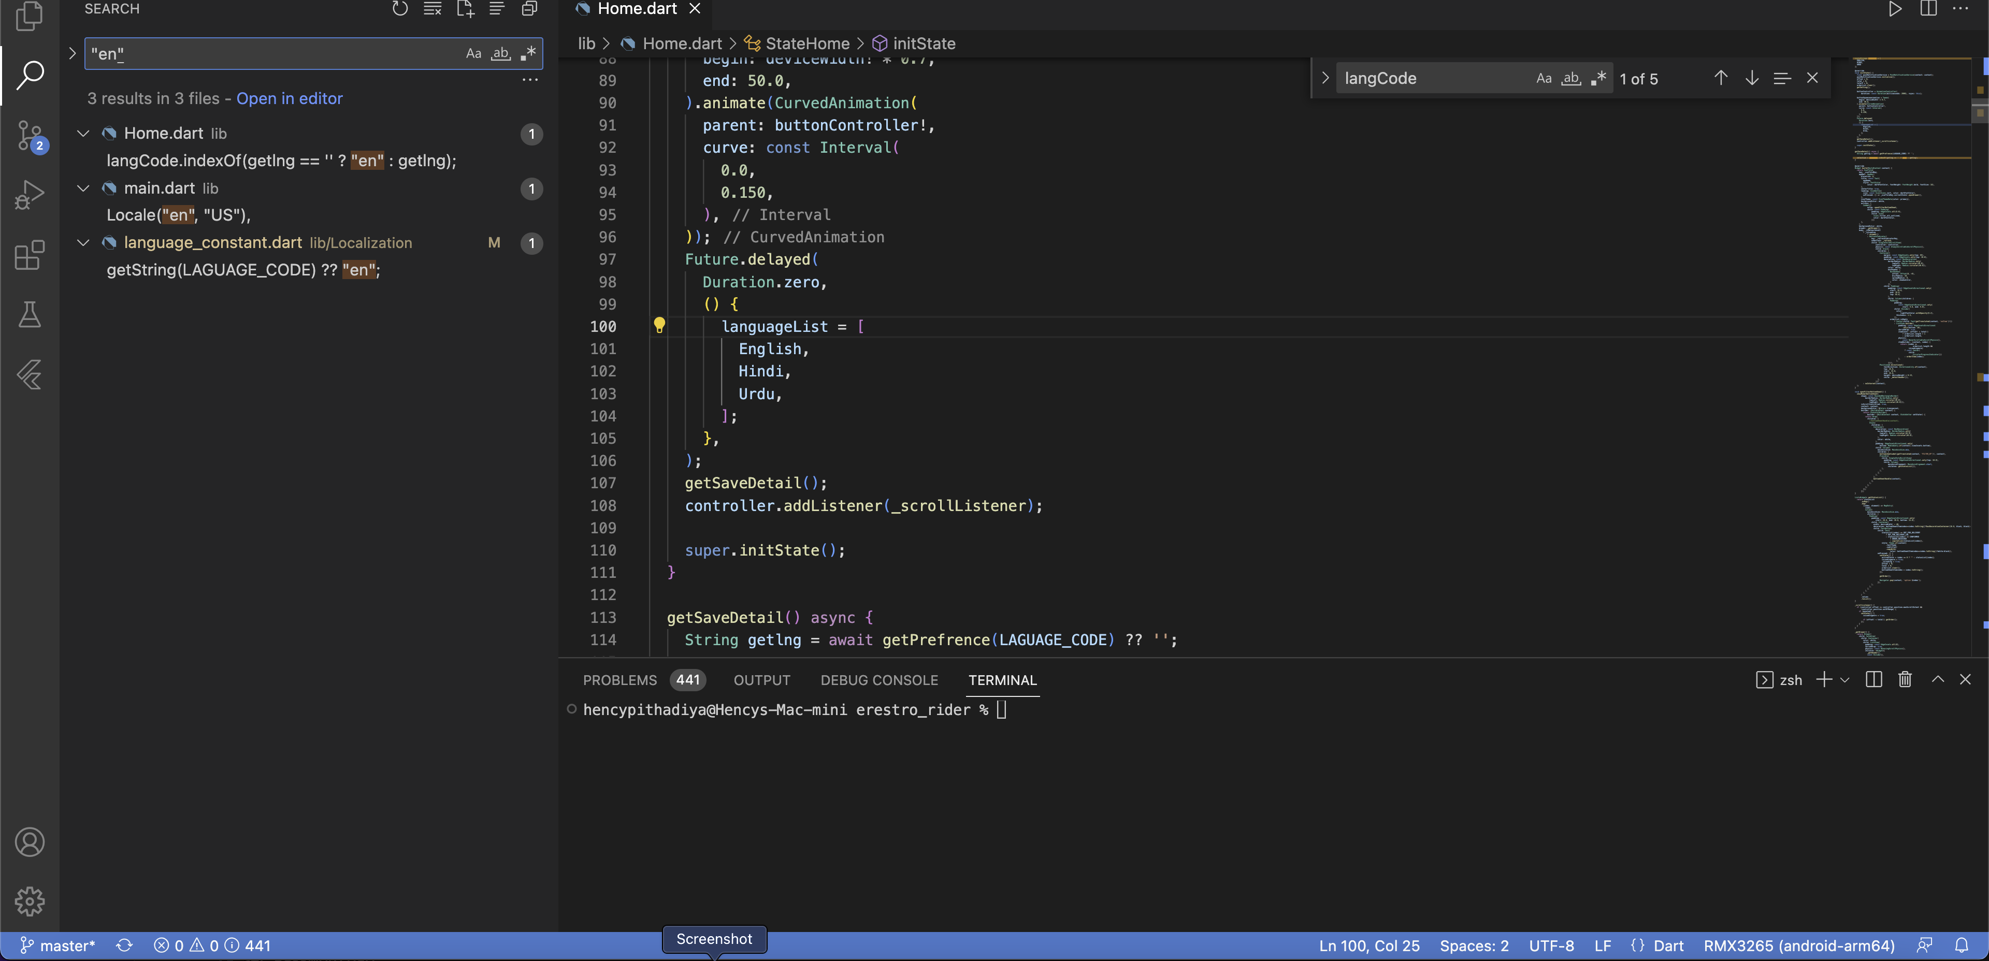Open editor More Actions menu

pos(1961,9)
